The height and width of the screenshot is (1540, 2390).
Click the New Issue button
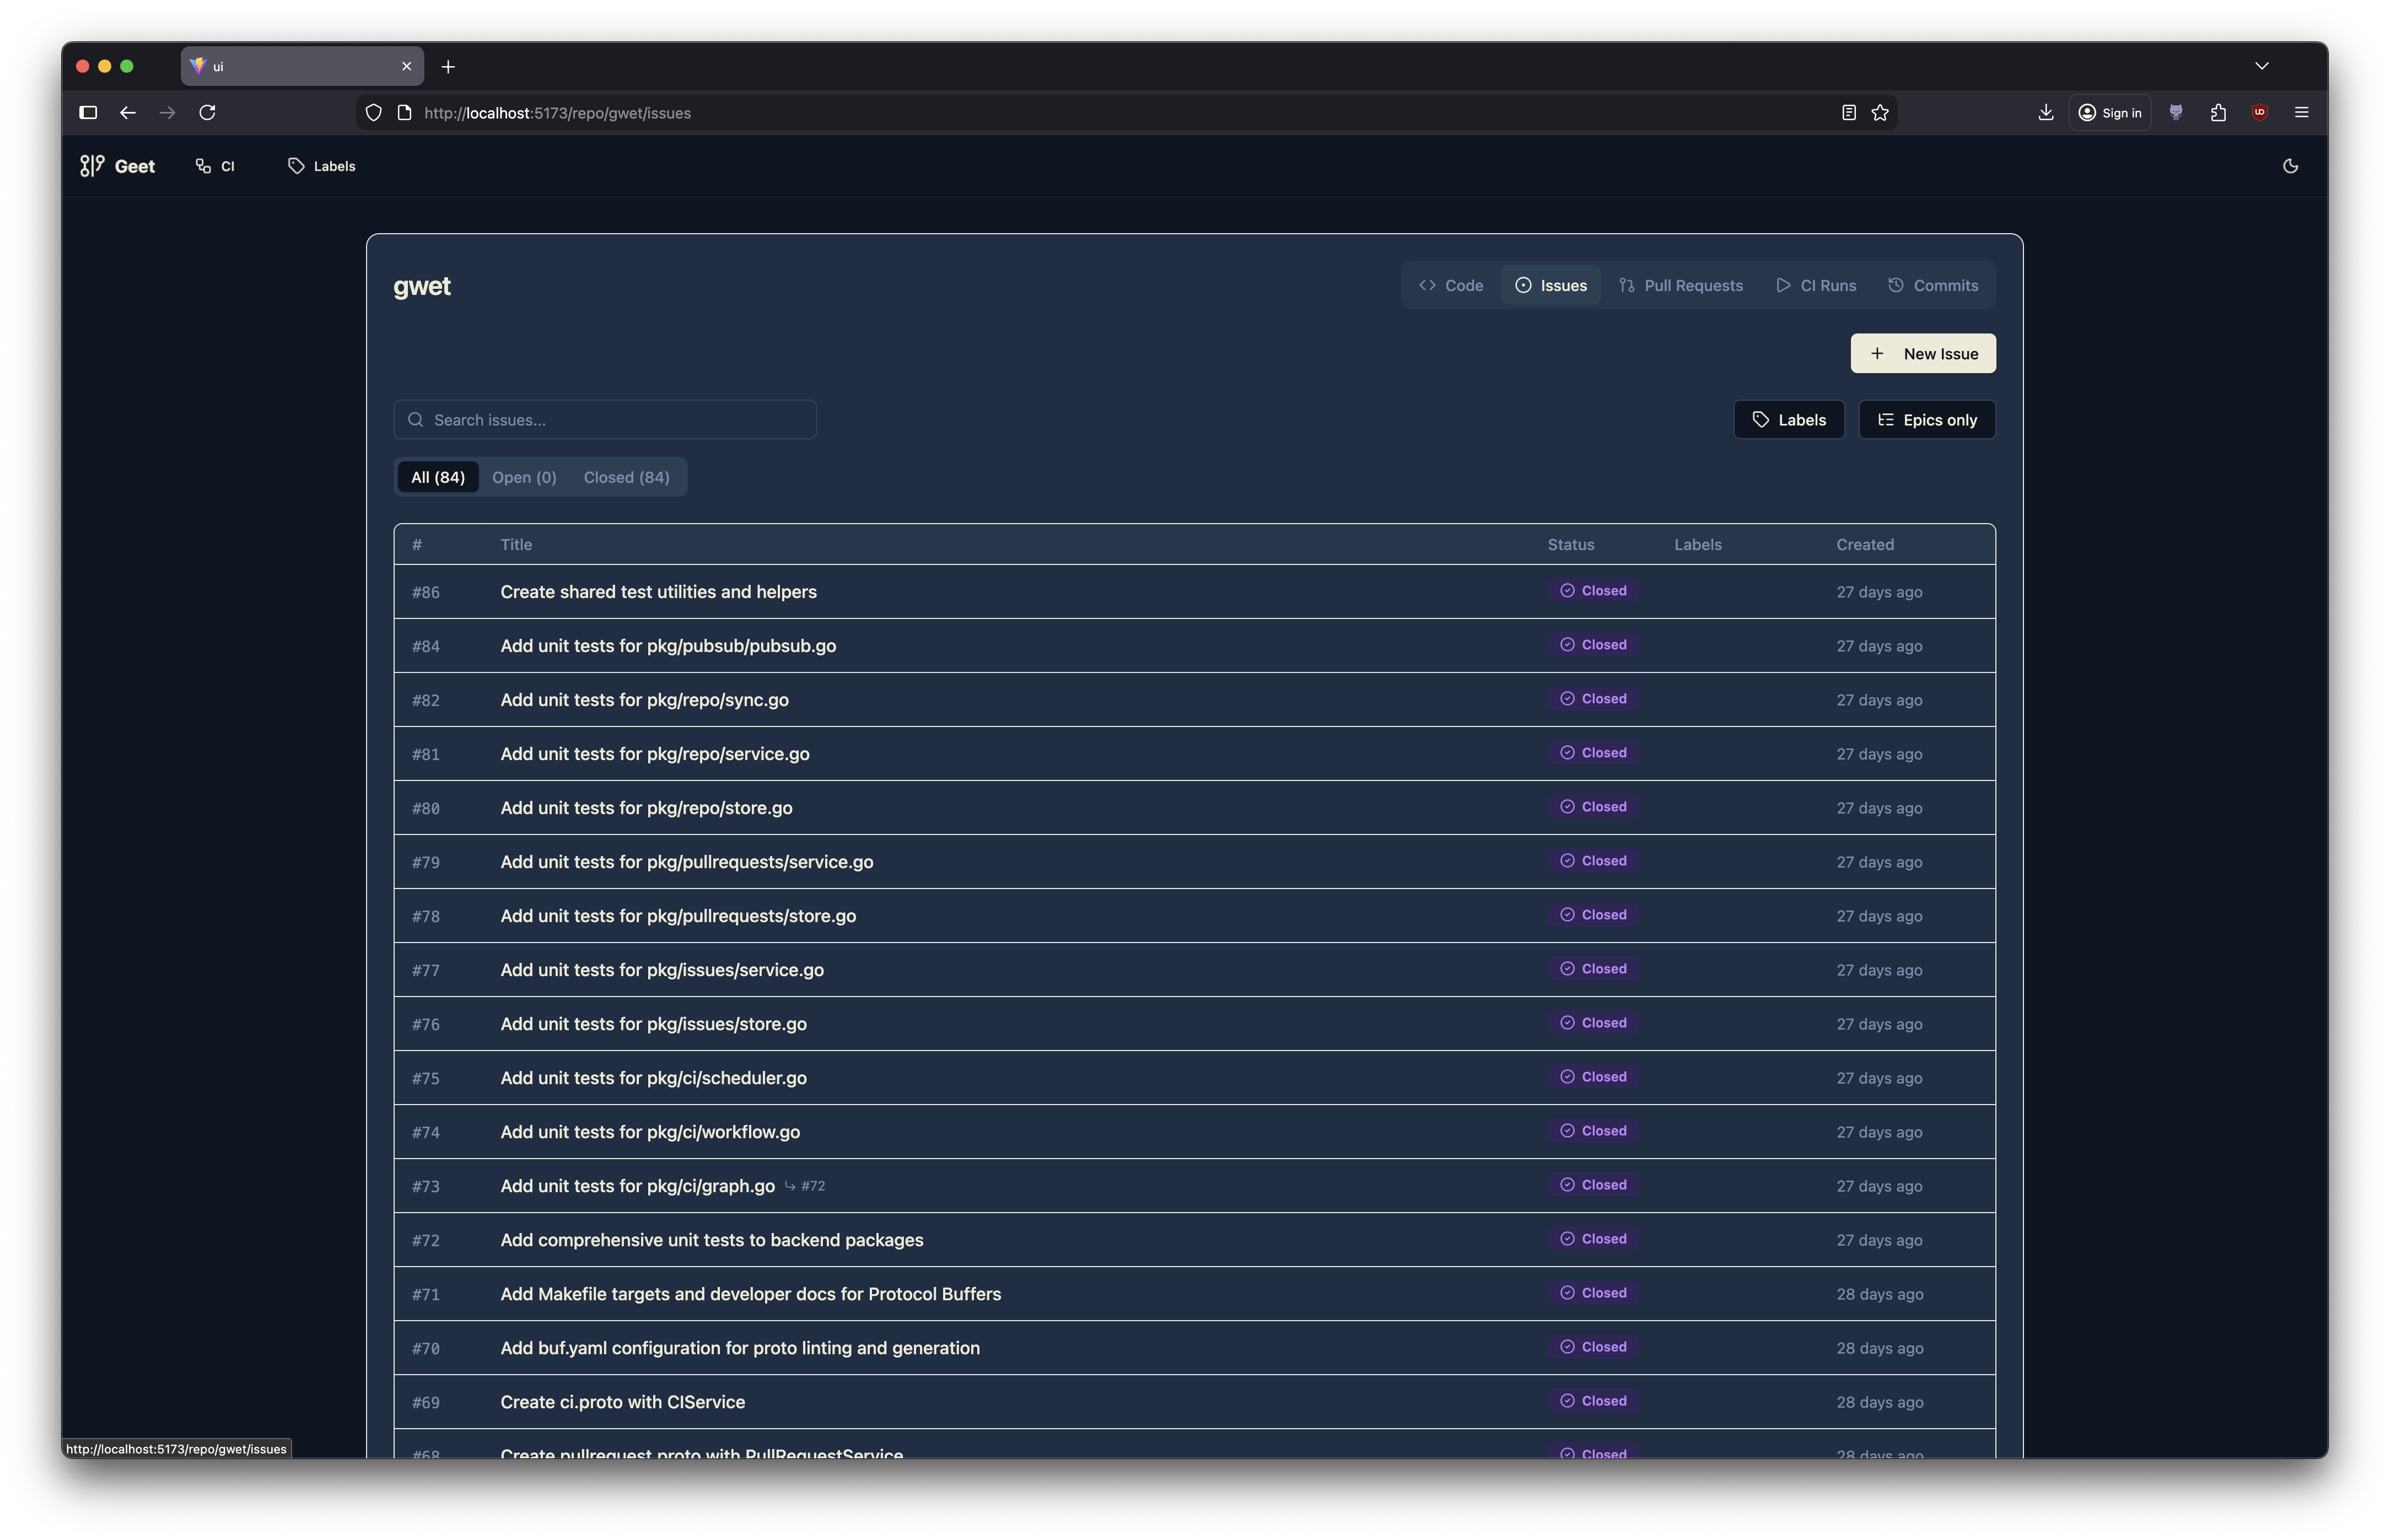point(1922,354)
